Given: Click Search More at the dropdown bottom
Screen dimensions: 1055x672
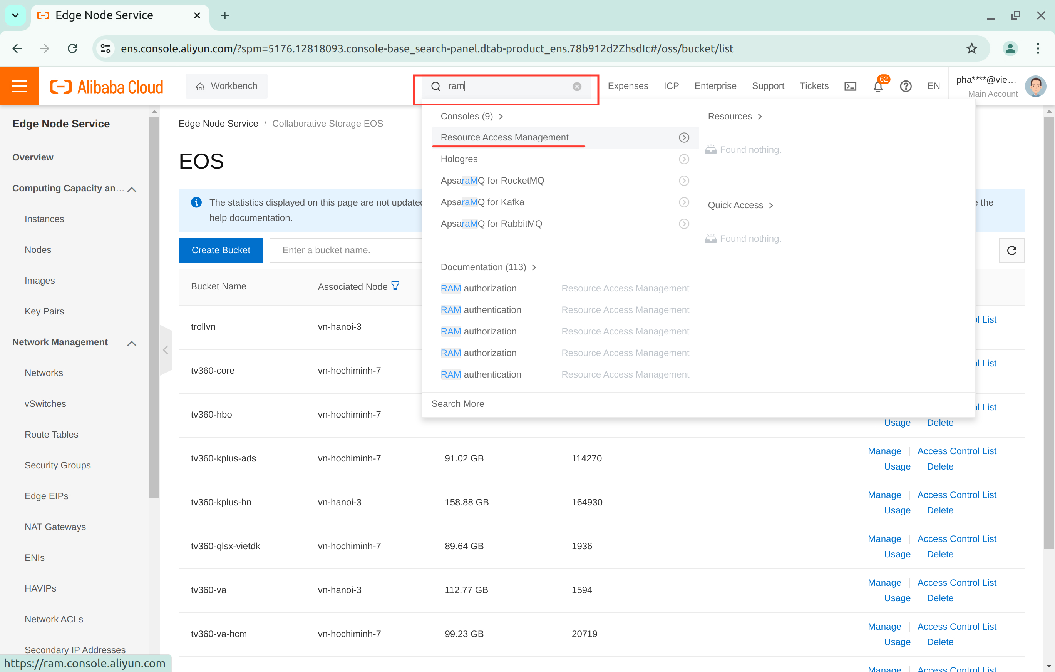Looking at the screenshot, I should click(x=458, y=403).
